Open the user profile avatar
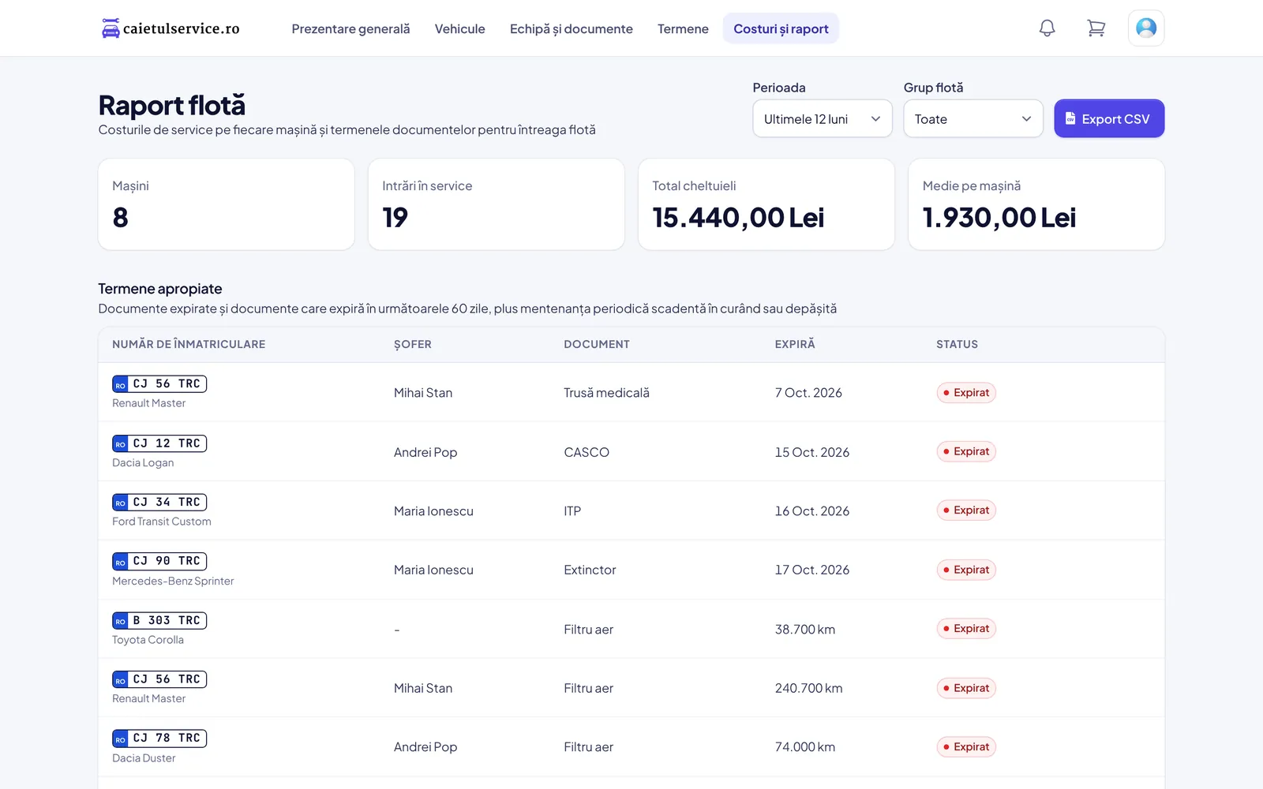This screenshot has height=789, width=1263. coord(1146,28)
